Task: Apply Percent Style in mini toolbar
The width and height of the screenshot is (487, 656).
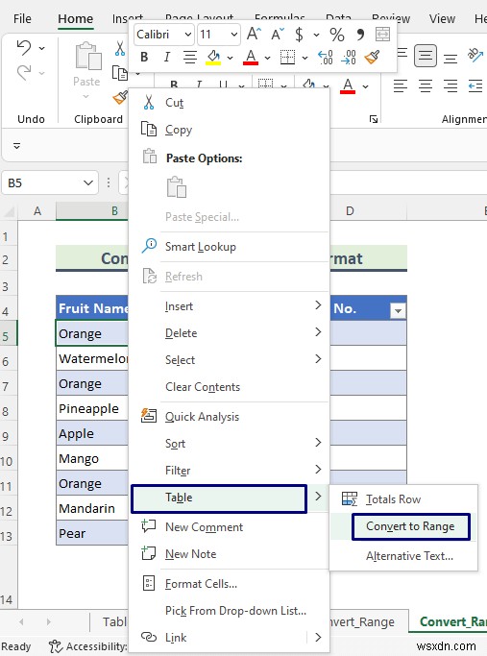Action: pyautogui.click(x=337, y=34)
